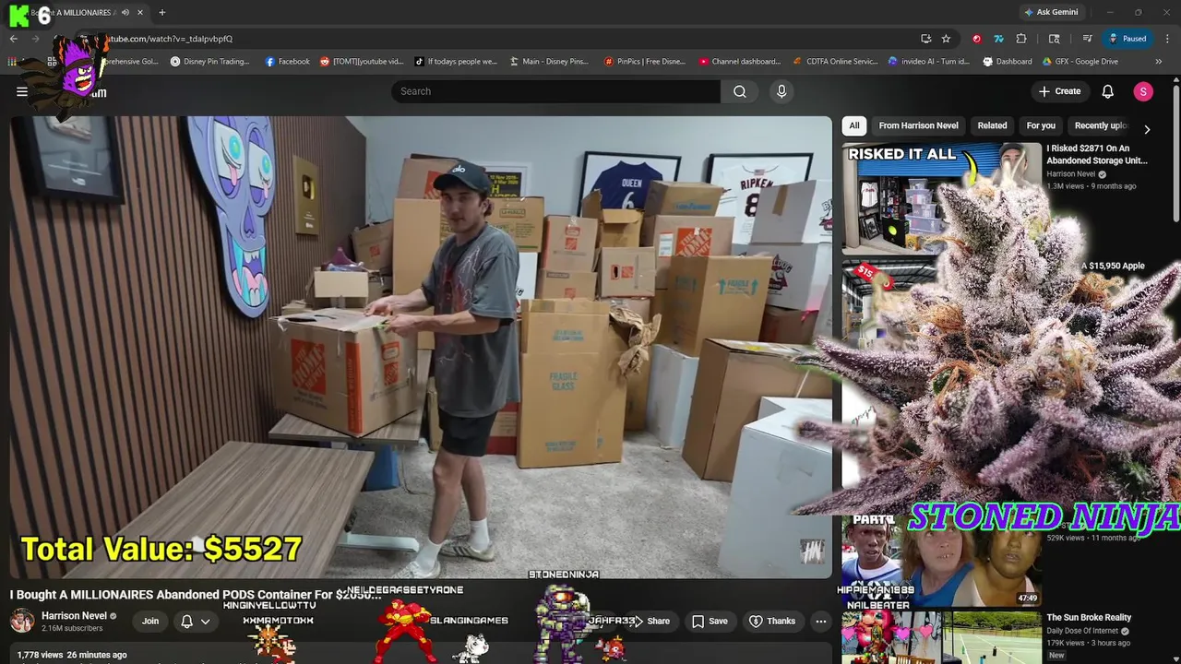Open the If todays people we... bookmark

pos(456,62)
